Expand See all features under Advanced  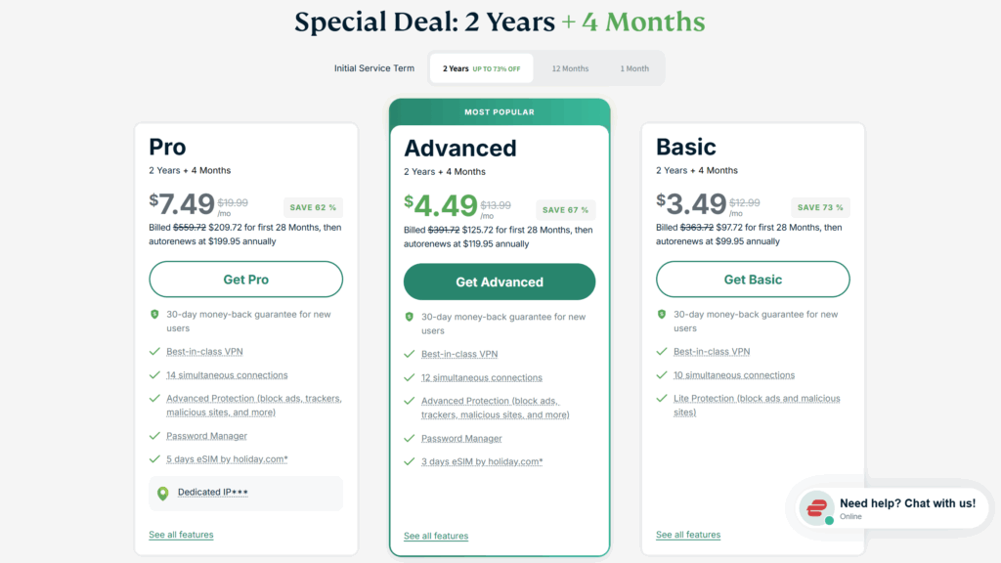436,536
